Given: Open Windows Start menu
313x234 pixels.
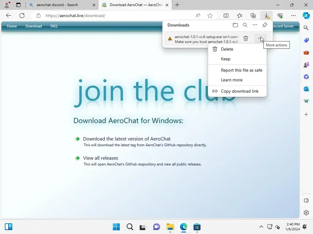Looking at the screenshot, I should [x=116, y=227].
